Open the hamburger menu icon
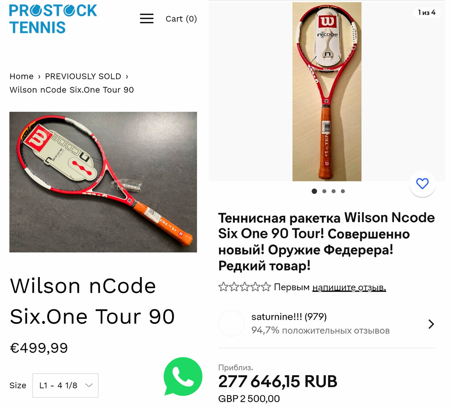The height and width of the screenshot is (409, 451). 147,18
